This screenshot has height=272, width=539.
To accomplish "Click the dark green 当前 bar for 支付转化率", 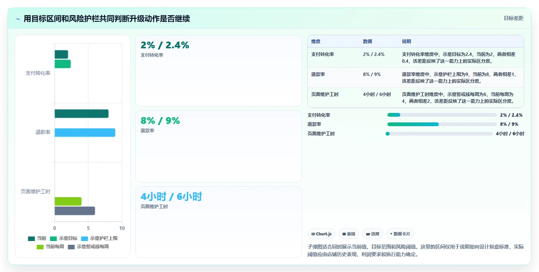I will point(61,54).
